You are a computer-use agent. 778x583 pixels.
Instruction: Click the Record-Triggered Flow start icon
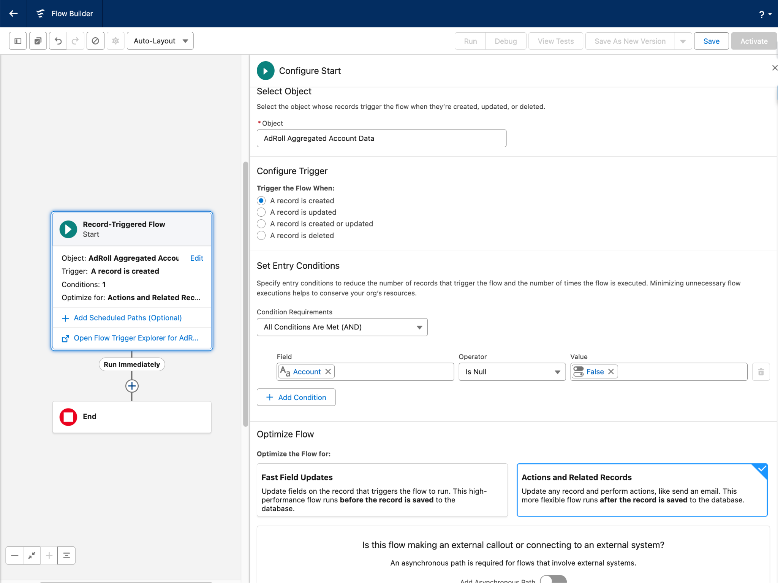click(x=68, y=230)
